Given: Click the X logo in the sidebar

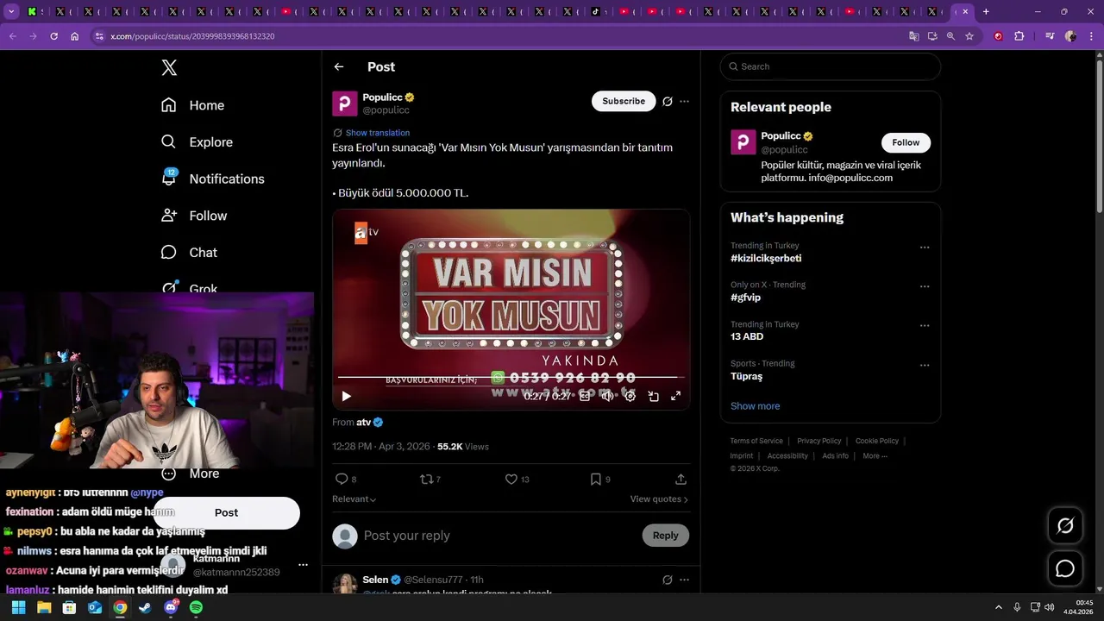Looking at the screenshot, I should tap(169, 68).
